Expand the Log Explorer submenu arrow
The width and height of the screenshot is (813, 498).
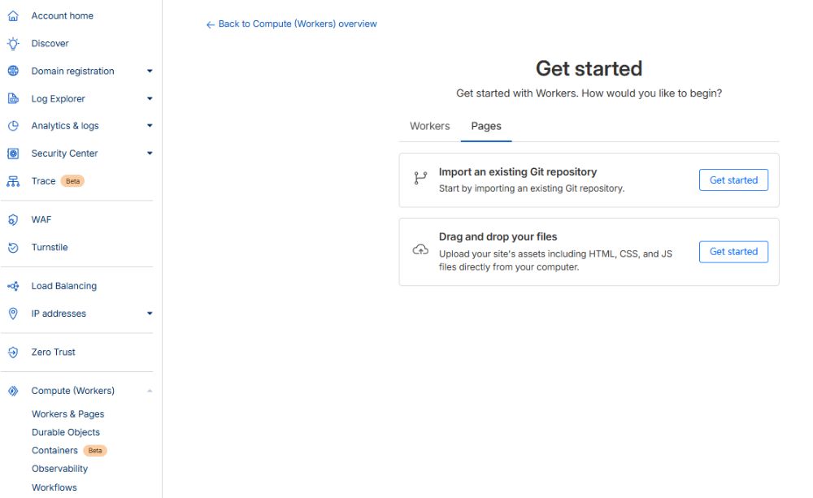click(150, 99)
